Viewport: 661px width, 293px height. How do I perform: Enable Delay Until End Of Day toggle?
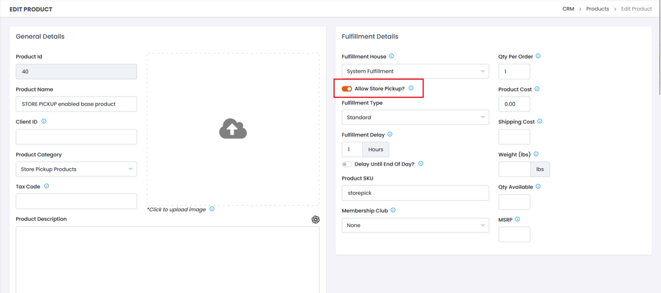point(347,164)
